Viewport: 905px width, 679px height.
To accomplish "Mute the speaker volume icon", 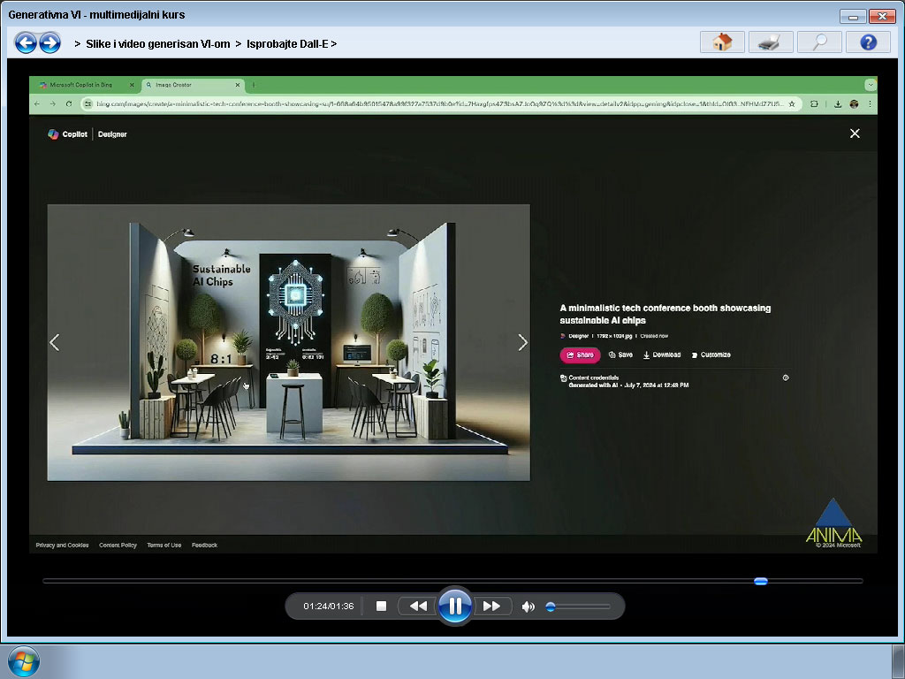I will [x=528, y=607].
